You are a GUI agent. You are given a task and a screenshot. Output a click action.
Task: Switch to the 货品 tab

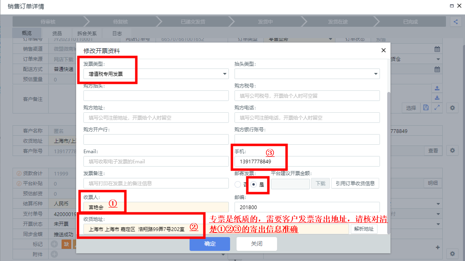pyautogui.click(x=57, y=33)
